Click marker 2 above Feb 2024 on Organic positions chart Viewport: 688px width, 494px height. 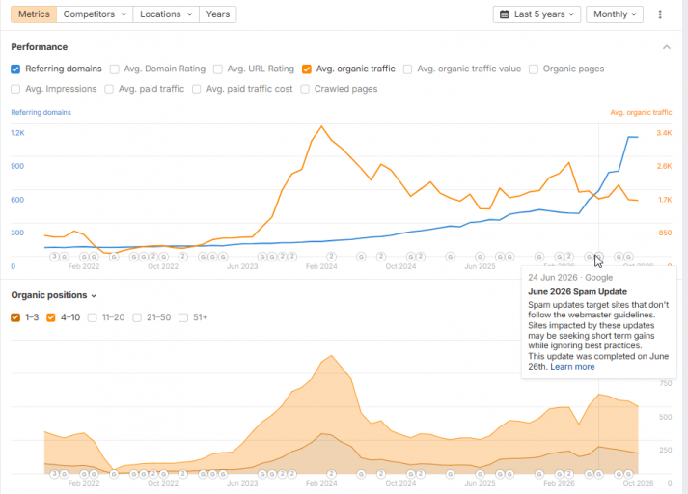pos(331,474)
